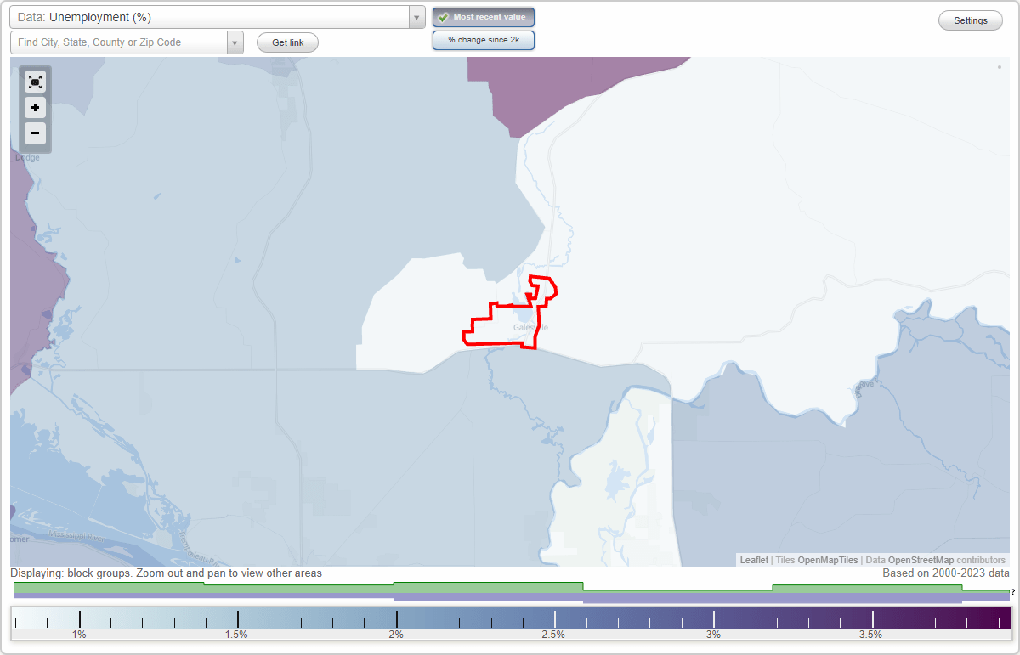The height and width of the screenshot is (655, 1020).
Task: Click the green checkmark on Most recent value
Action: [443, 16]
